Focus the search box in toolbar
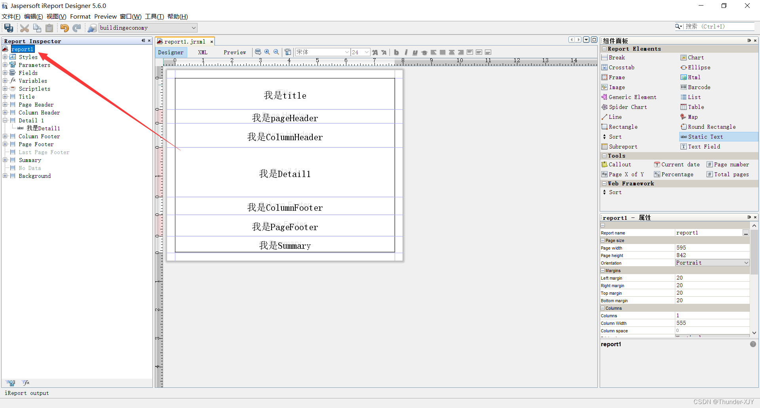 tap(719, 27)
